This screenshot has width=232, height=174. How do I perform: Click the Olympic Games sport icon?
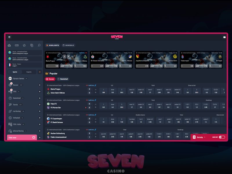(10, 78)
